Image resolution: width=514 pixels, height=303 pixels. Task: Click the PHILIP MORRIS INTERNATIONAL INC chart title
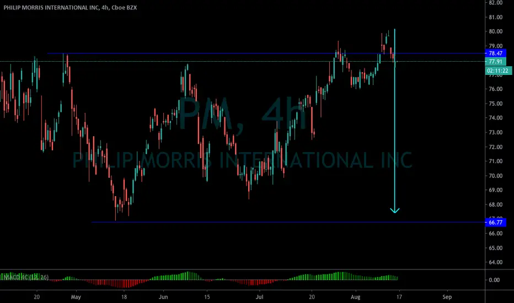tap(70, 7)
